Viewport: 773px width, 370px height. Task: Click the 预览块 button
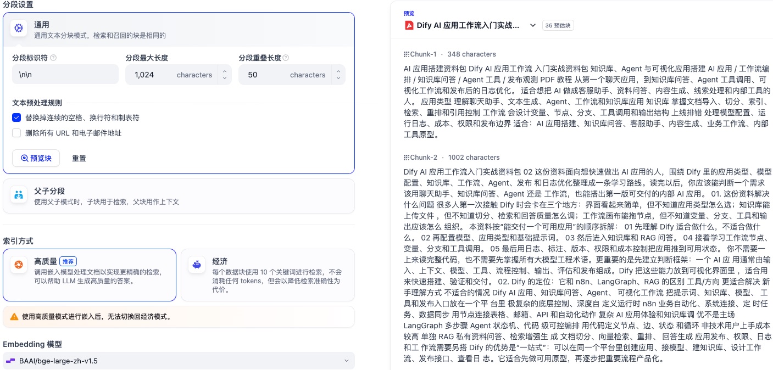36,158
